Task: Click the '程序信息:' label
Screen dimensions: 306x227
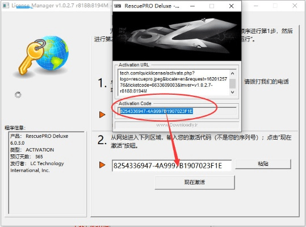Action: (15, 128)
